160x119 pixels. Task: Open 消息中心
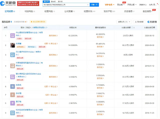pos(143,5)
